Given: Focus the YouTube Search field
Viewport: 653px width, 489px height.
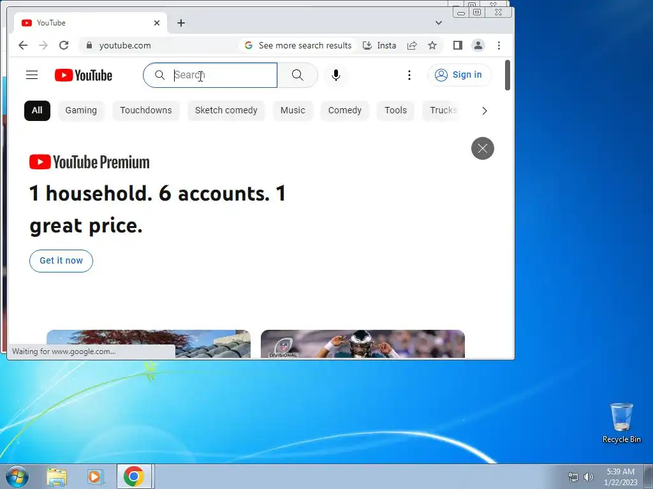Looking at the screenshot, I should (x=210, y=75).
